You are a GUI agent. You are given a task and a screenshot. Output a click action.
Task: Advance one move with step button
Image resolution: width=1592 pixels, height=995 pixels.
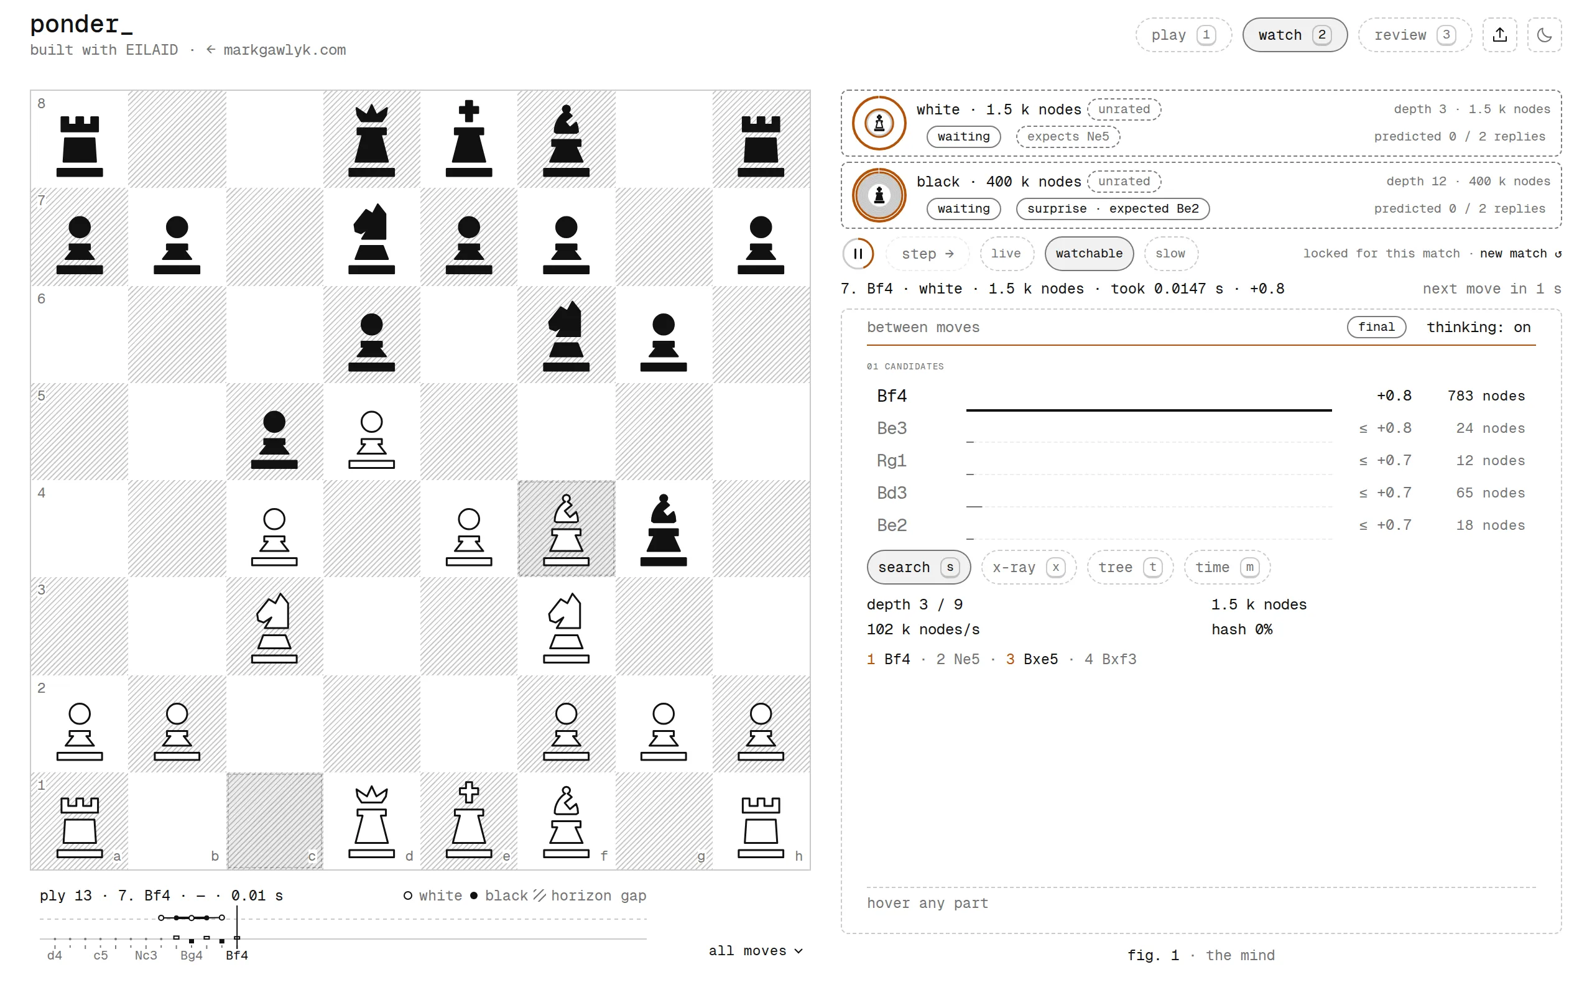tap(927, 253)
